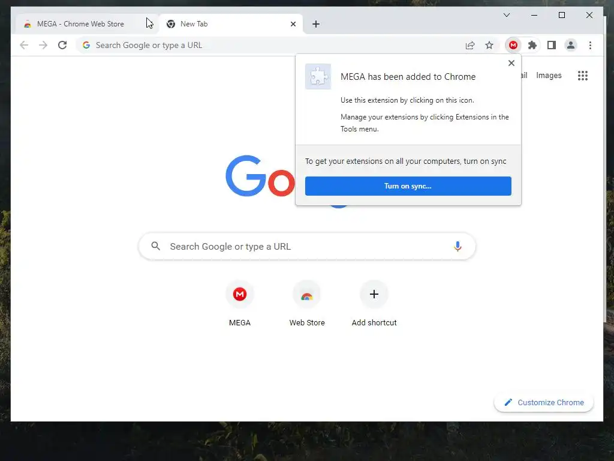The image size is (614, 461).
Task: Open the Extensions puzzle-piece menu
Action: click(x=532, y=45)
